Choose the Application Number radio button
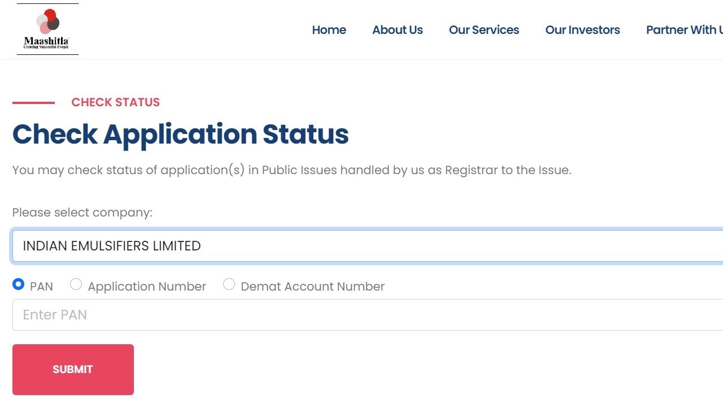Image resolution: width=723 pixels, height=407 pixels. pyautogui.click(x=76, y=284)
